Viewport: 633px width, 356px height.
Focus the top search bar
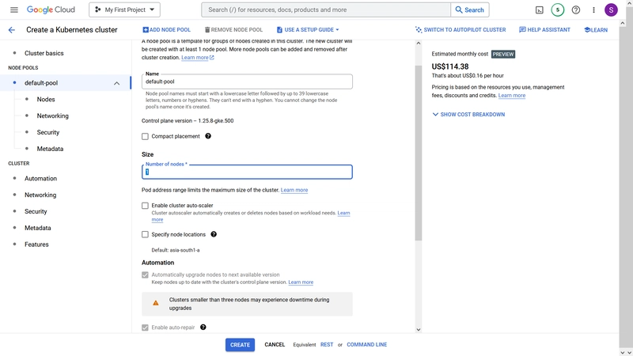(326, 10)
